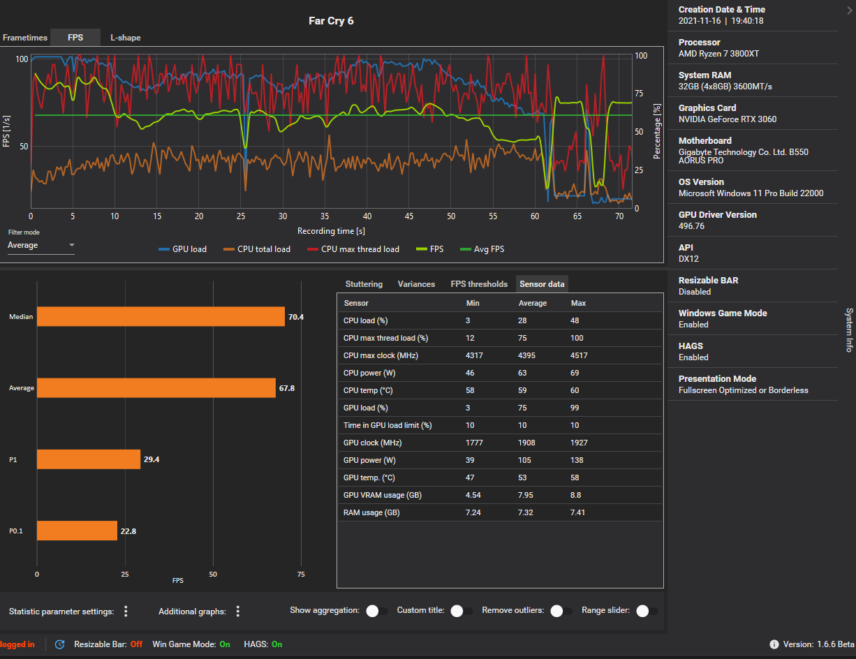Select the CPU max thread load (%) row
Image resolution: width=856 pixels, height=659 pixels.
(500, 338)
